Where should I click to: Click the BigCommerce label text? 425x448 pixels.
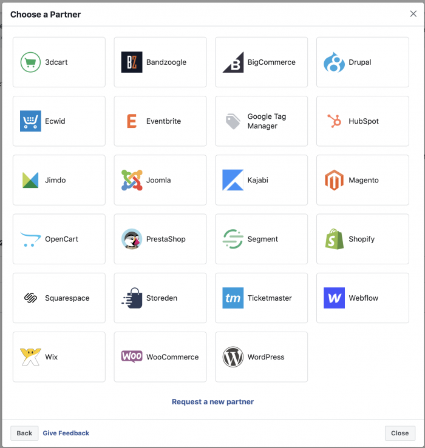coord(271,62)
